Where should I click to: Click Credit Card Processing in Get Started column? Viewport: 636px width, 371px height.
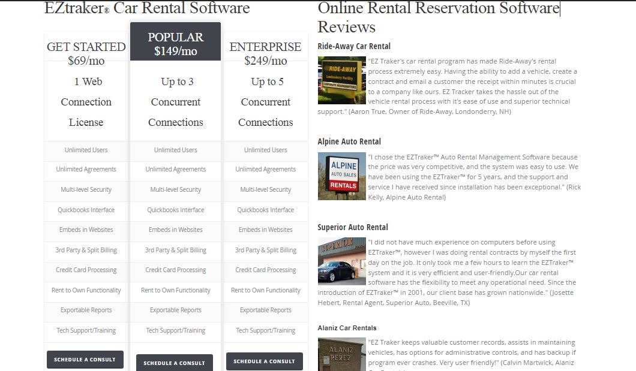tap(86, 270)
